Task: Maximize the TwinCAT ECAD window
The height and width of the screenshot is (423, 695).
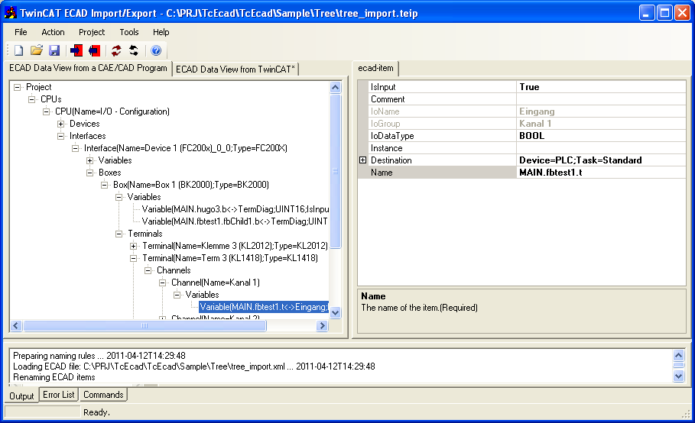Action: coord(664,13)
